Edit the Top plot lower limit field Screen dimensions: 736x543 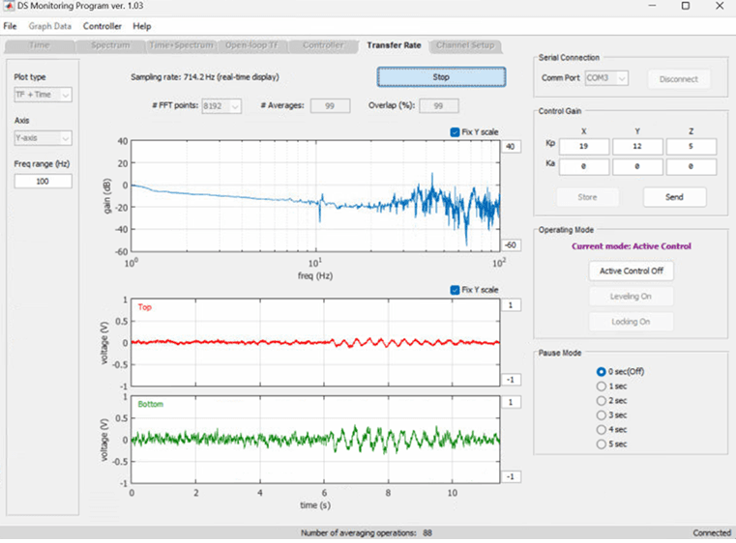pos(512,380)
